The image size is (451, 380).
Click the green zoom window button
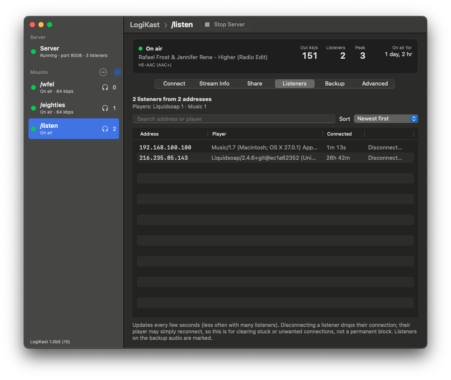50,25
